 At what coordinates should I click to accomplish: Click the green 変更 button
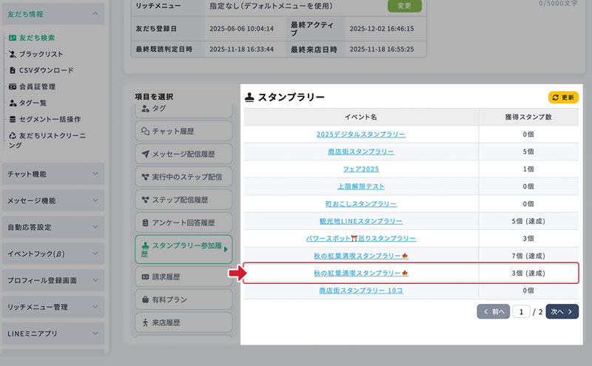(x=404, y=5)
